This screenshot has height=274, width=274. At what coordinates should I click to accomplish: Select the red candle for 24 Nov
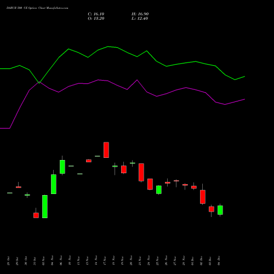coord(150,184)
